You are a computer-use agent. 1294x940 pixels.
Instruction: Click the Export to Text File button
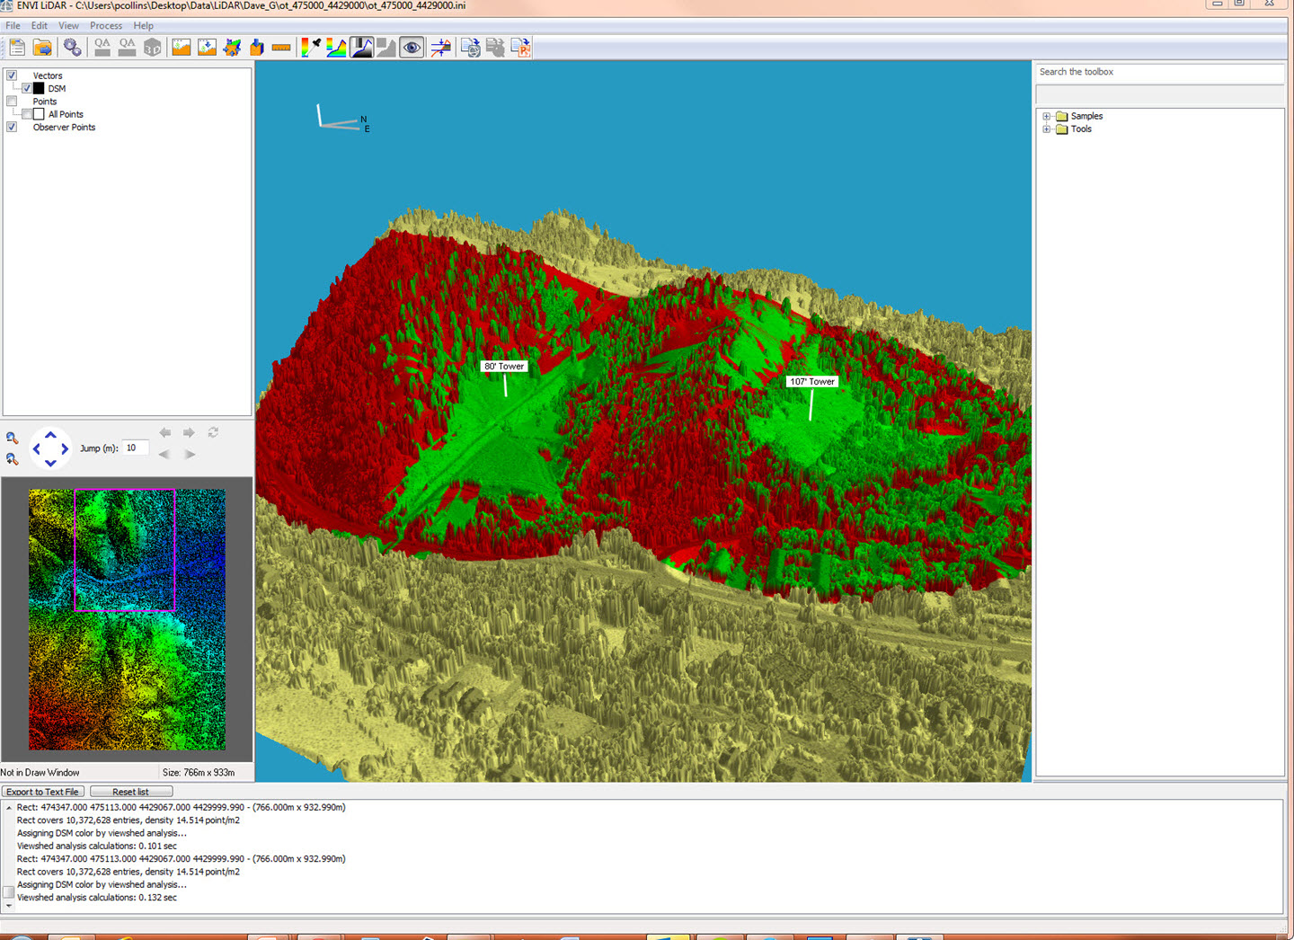(43, 792)
